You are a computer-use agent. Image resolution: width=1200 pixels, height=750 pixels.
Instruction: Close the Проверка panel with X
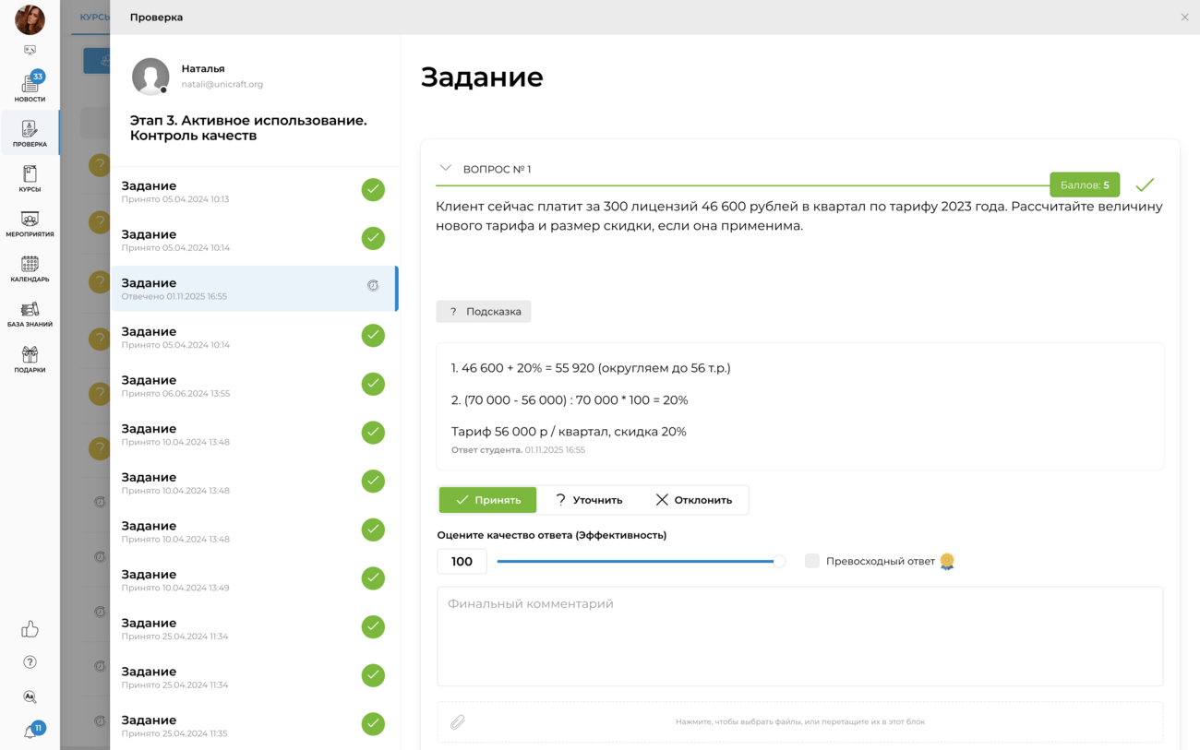[1184, 18]
